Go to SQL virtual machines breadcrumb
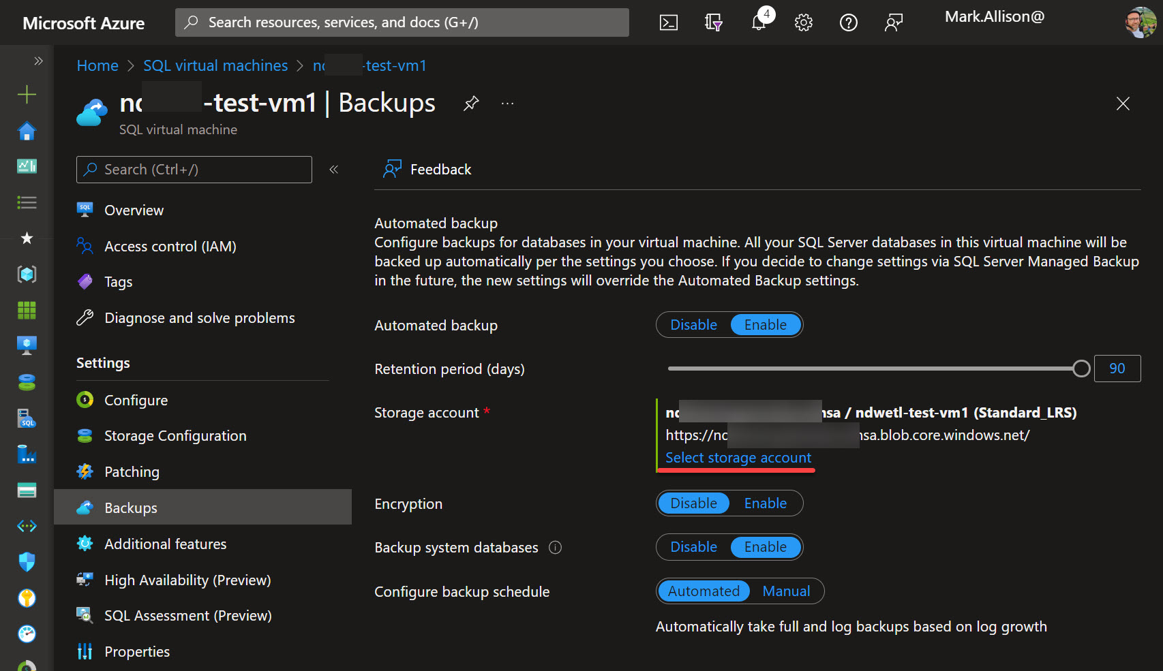Viewport: 1163px width, 671px height. (215, 65)
